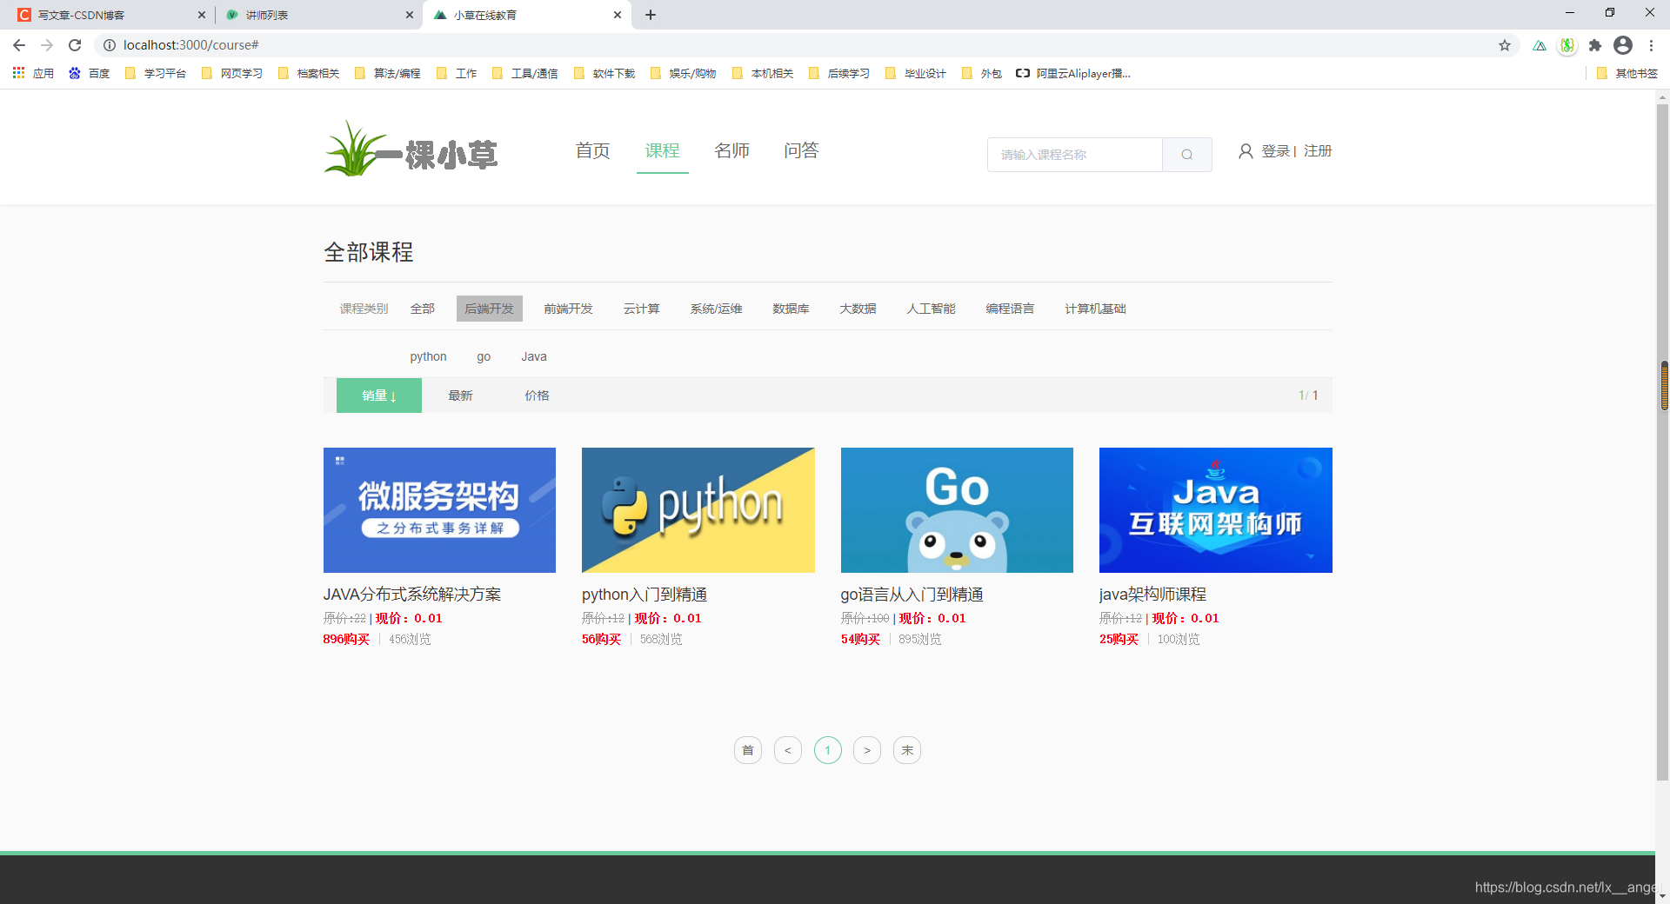Go to last page with 末 button

click(x=907, y=750)
